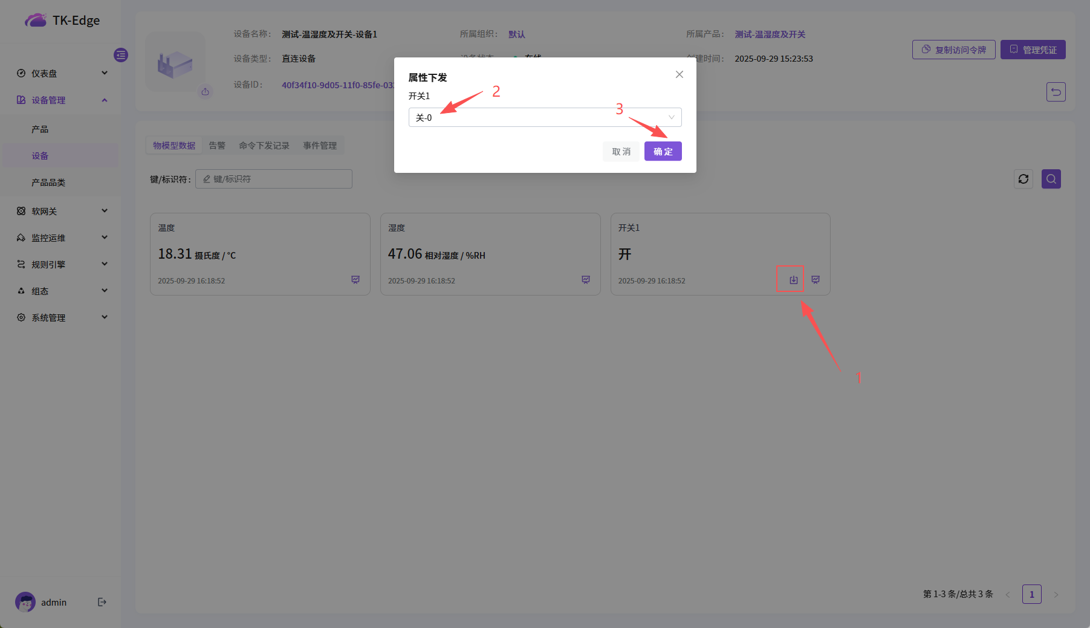Expand the 规则引擎 sidebar menu
The width and height of the screenshot is (1090, 628).
click(x=60, y=264)
